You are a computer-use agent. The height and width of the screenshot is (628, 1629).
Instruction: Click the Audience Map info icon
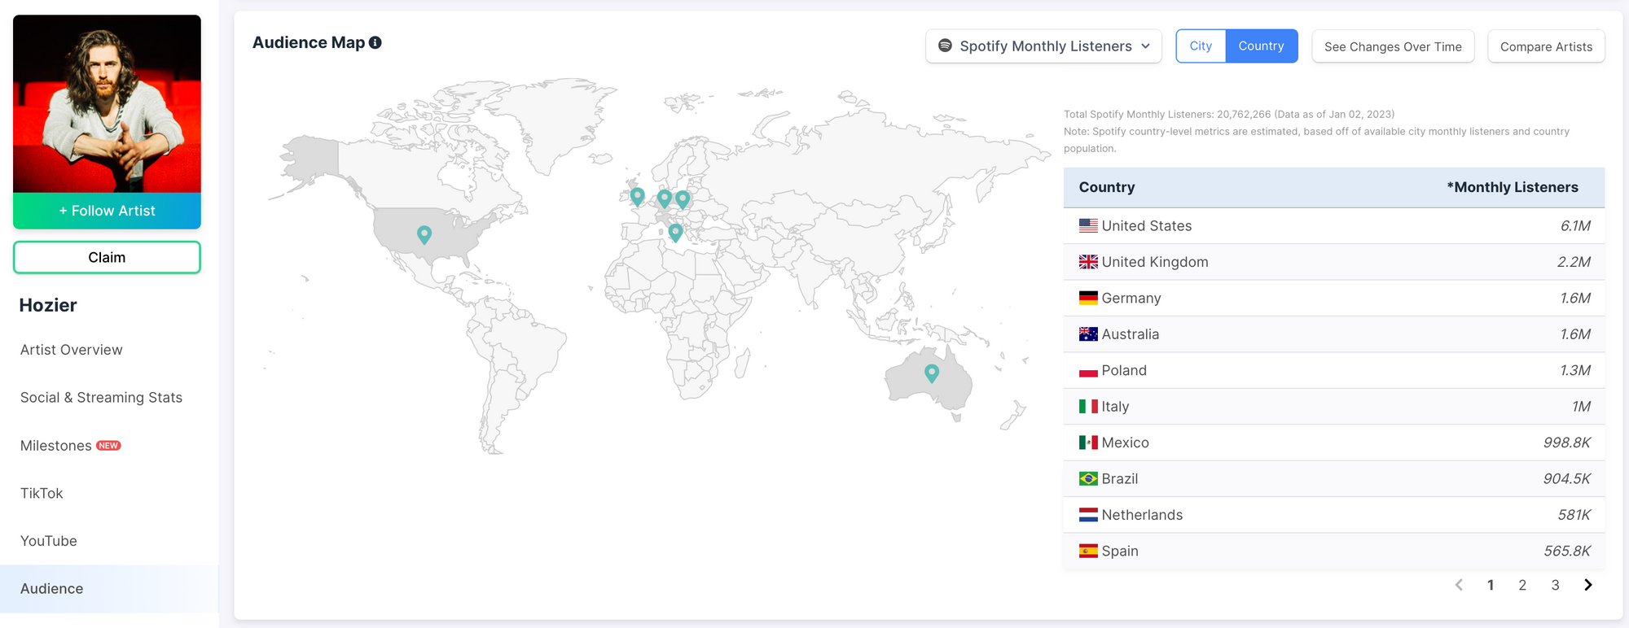(375, 42)
